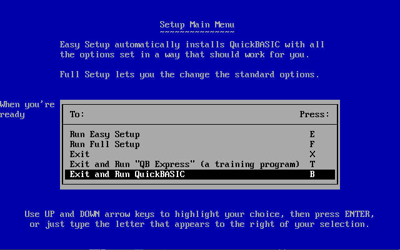This screenshot has height=250, width=400.
Task: Click the "To:" column header
Action: coord(77,114)
